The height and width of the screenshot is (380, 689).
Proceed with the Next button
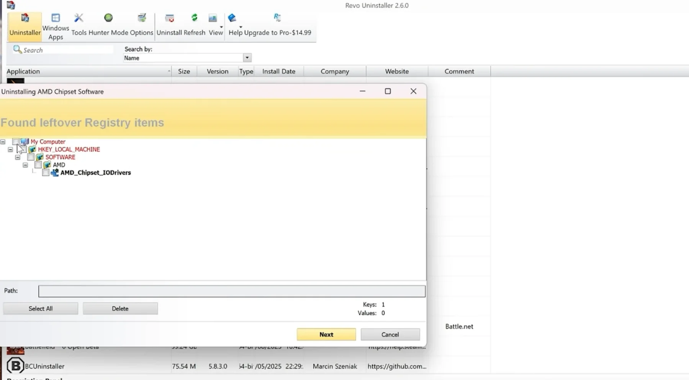(326, 334)
